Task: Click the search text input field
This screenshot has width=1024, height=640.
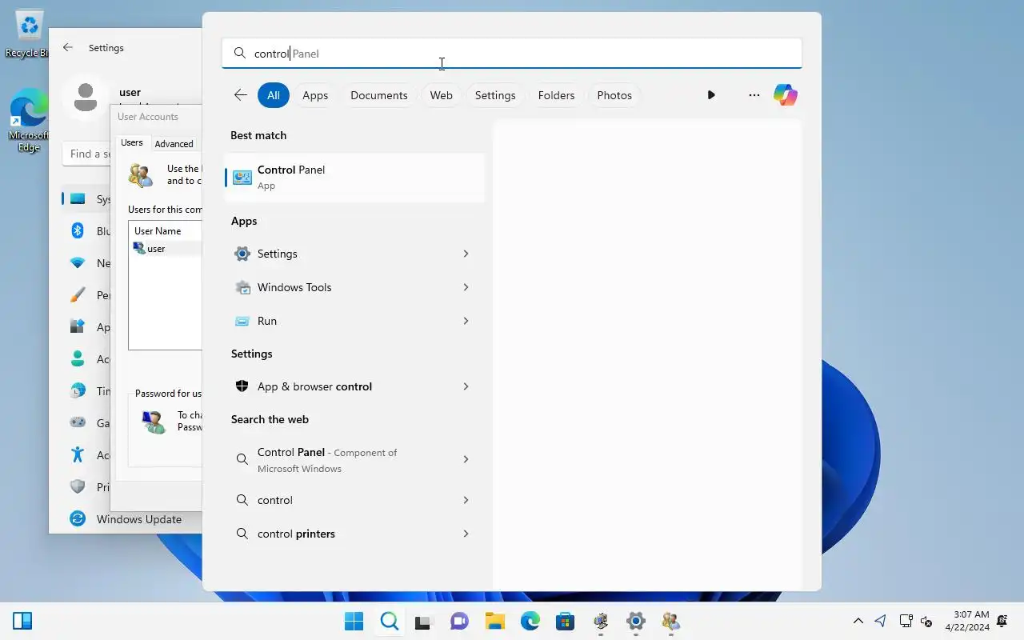Action: coord(512,54)
